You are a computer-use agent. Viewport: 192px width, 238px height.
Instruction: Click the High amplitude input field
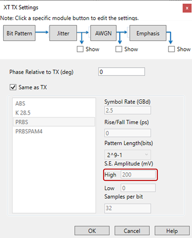[138, 175]
